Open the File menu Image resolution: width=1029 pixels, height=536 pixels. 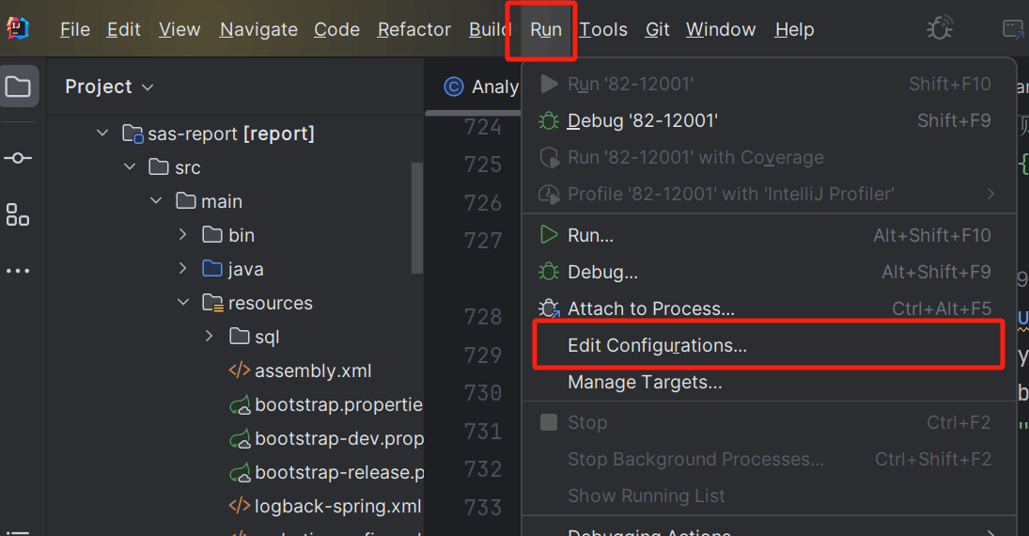pyautogui.click(x=75, y=29)
